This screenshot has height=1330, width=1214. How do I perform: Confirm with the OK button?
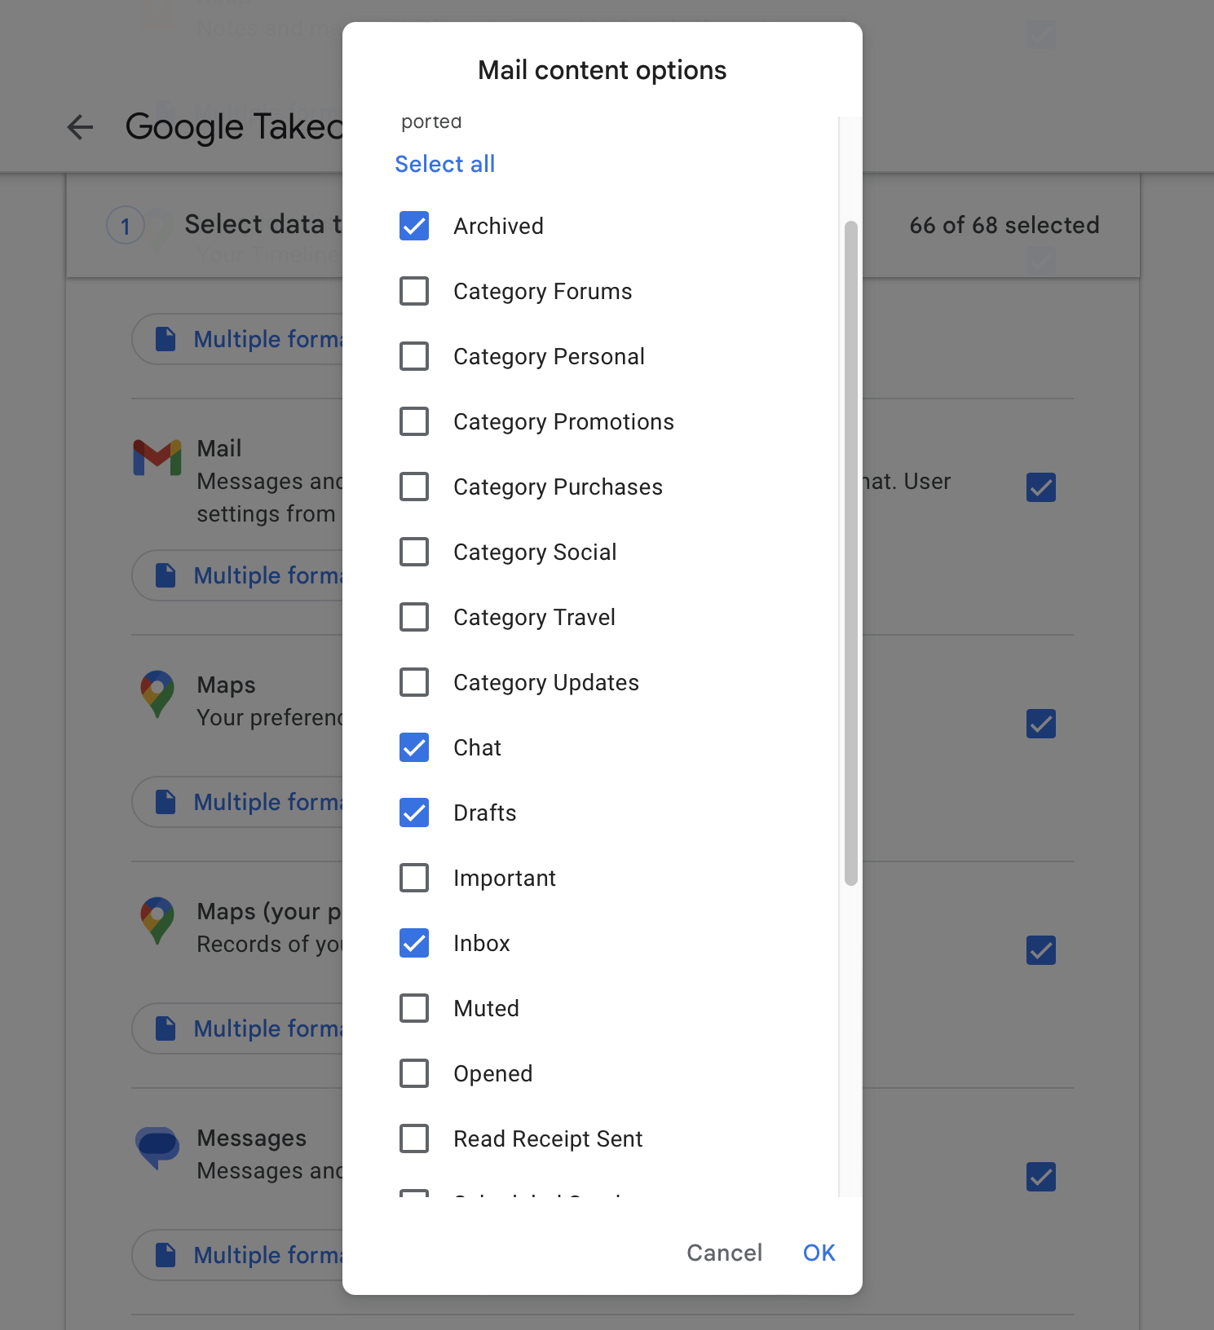(819, 1253)
